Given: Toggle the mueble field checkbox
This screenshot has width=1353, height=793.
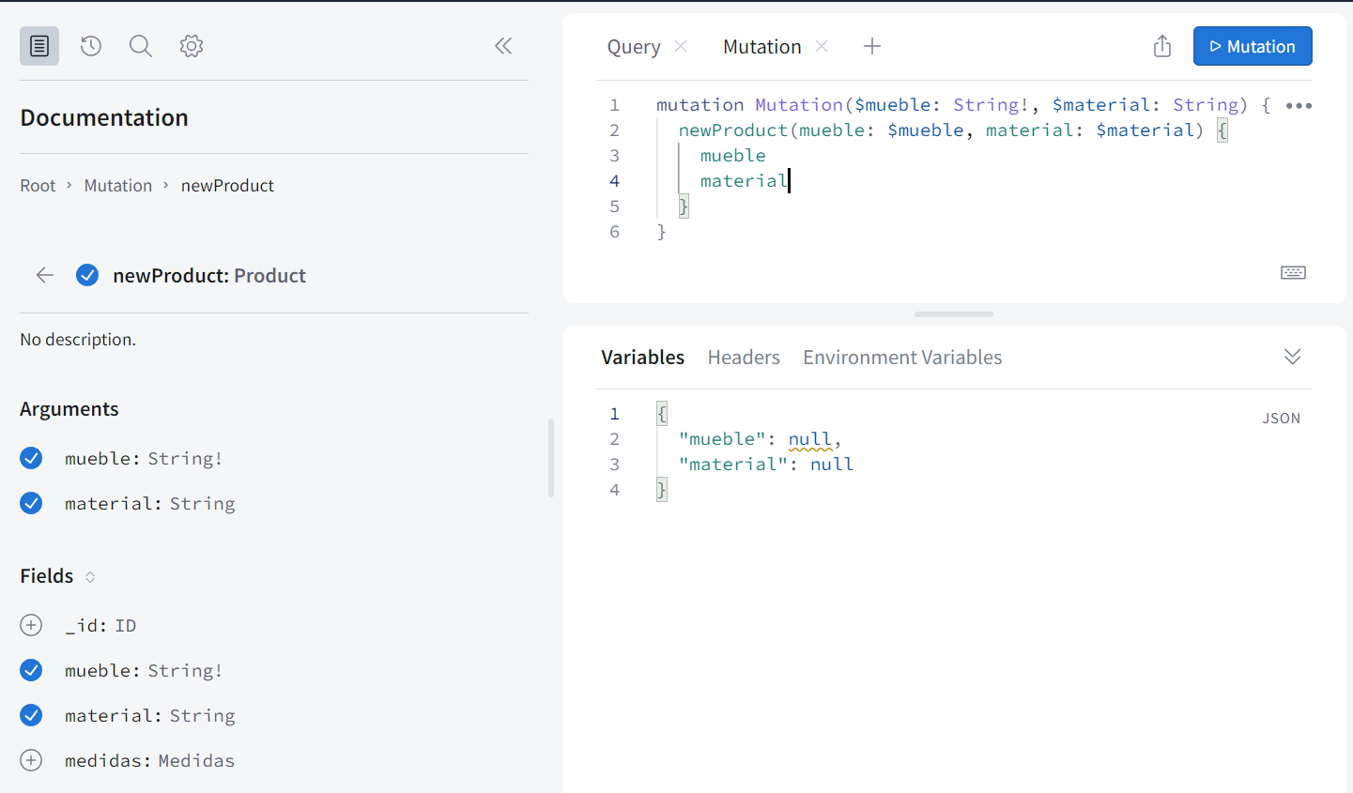Looking at the screenshot, I should (x=31, y=670).
